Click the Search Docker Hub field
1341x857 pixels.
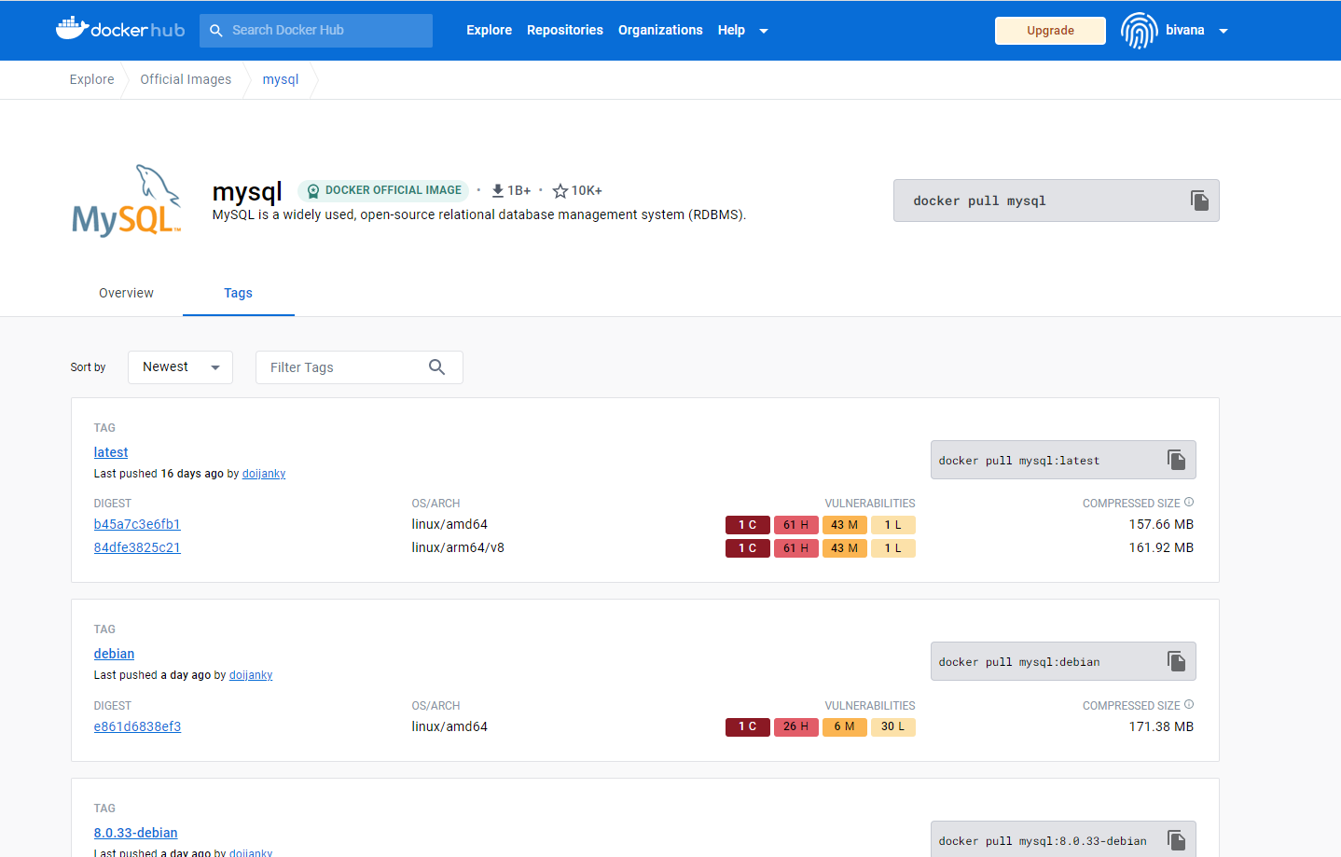tap(316, 31)
